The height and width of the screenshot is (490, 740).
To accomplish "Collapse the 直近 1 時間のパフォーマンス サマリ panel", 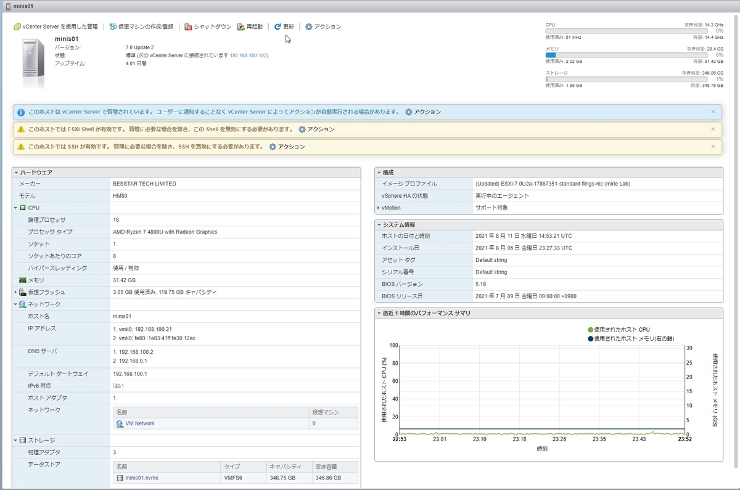I will [379, 313].
